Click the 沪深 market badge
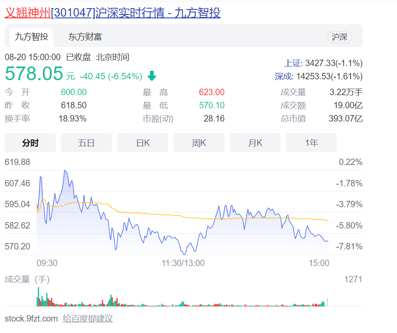The height and width of the screenshot is (333, 397). (339, 37)
